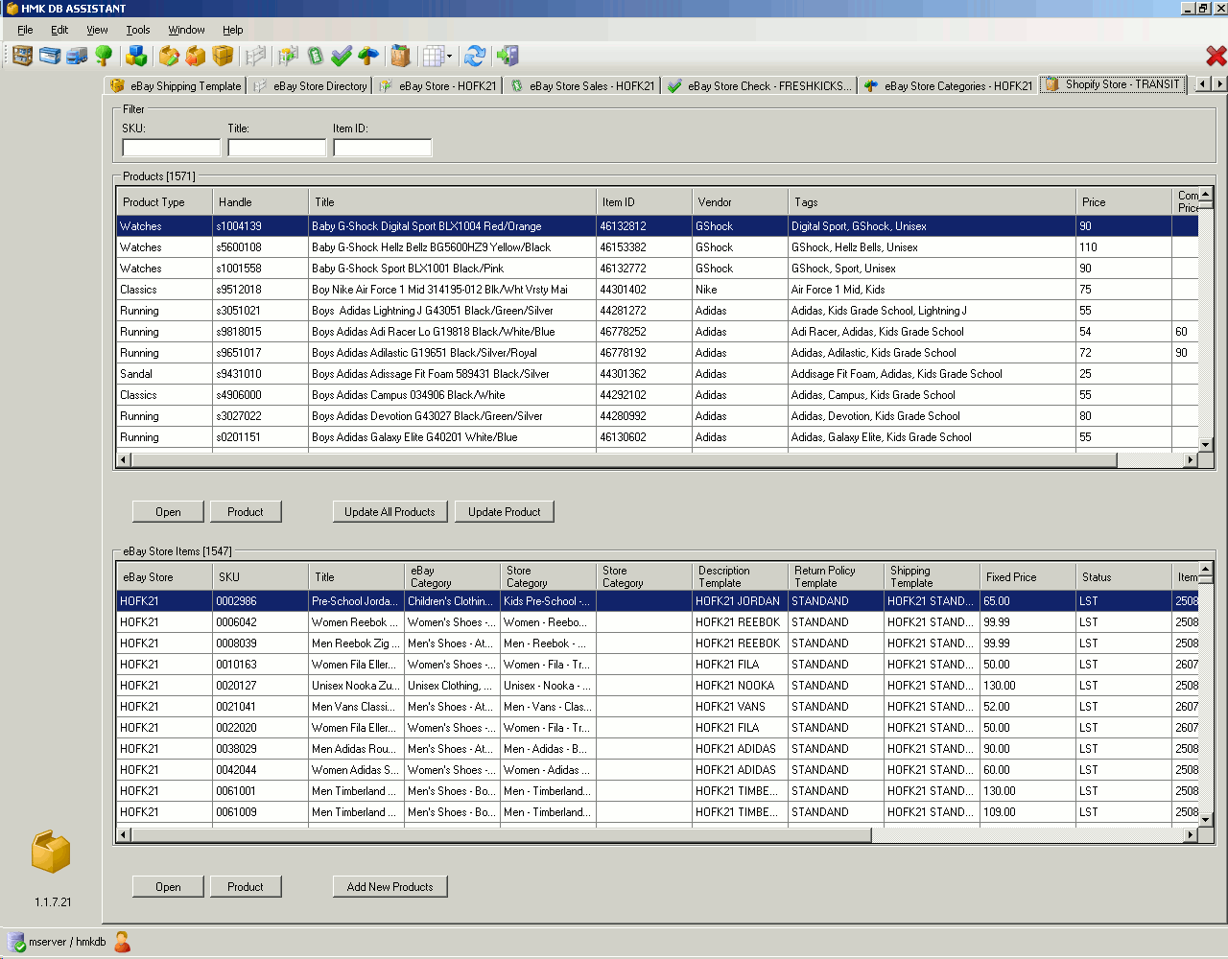Click the stacked boxes toolbar icon
The width and height of the screenshot is (1228, 959).
pos(223,56)
